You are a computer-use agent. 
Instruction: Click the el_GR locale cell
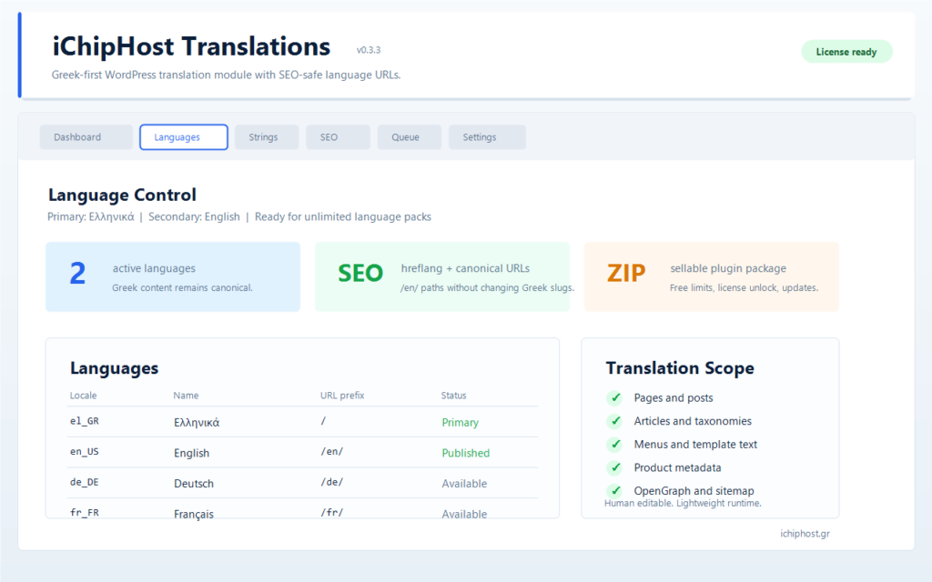click(85, 421)
